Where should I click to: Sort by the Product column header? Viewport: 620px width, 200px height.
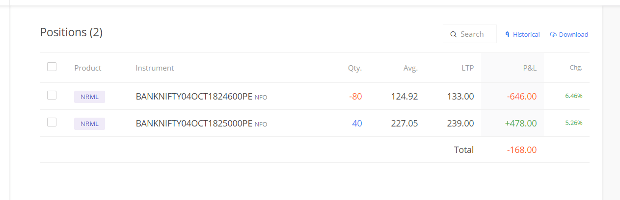click(88, 68)
